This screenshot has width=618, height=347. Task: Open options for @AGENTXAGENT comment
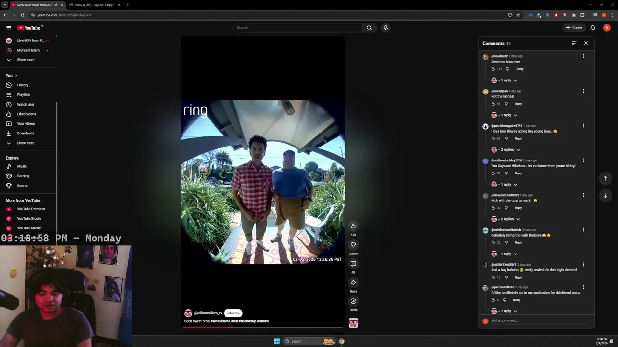[x=583, y=265]
